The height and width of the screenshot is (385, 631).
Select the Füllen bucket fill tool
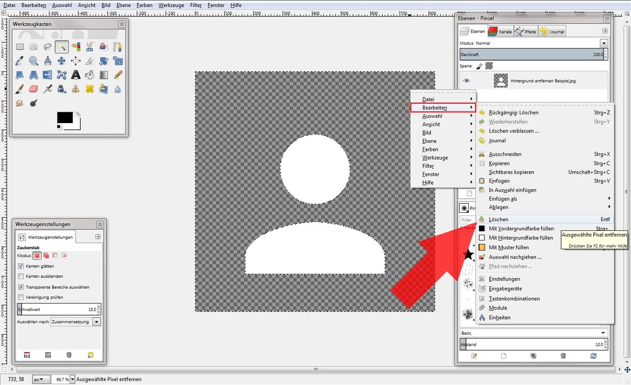(90, 75)
